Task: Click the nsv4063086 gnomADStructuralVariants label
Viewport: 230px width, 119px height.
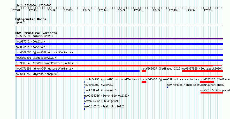Action: 170,79
